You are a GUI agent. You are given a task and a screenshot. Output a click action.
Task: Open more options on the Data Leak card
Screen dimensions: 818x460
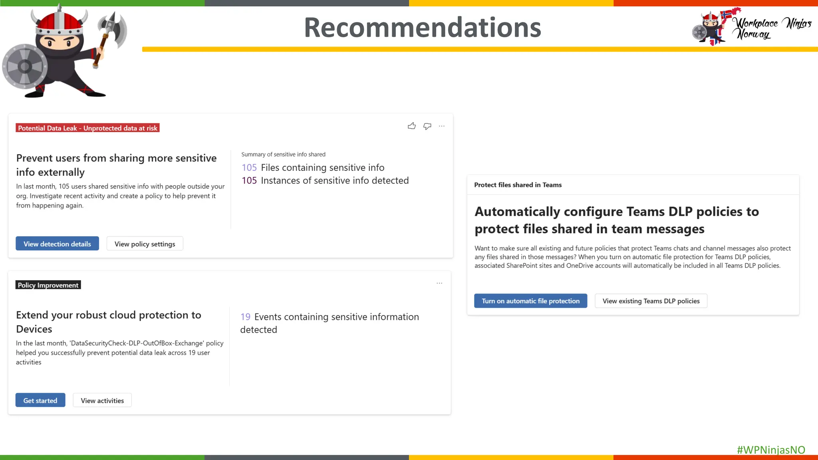pyautogui.click(x=442, y=126)
